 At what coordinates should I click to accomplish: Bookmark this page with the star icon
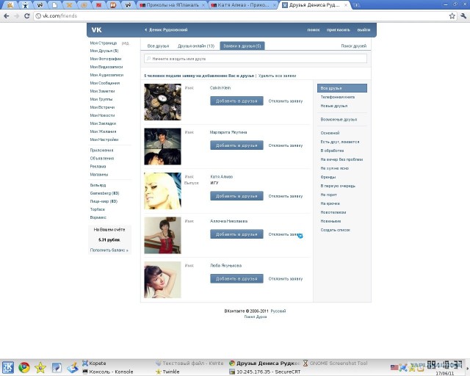[452, 16]
